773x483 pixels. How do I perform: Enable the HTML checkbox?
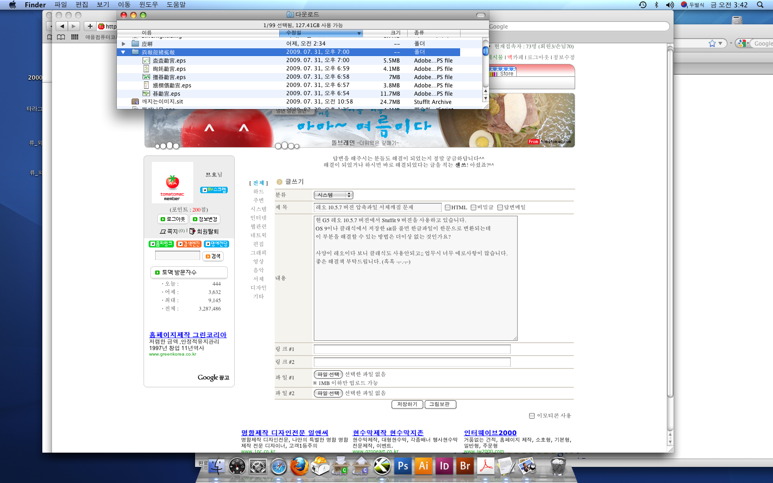(447, 207)
